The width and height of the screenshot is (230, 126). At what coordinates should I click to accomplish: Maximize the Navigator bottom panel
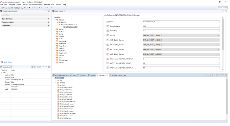pyautogui.click(x=226, y=75)
